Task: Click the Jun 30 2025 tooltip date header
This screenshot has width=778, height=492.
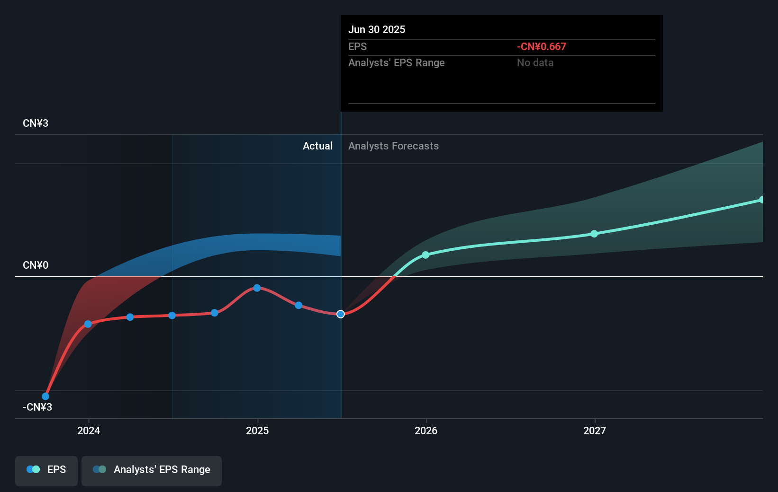Action: [x=377, y=29]
